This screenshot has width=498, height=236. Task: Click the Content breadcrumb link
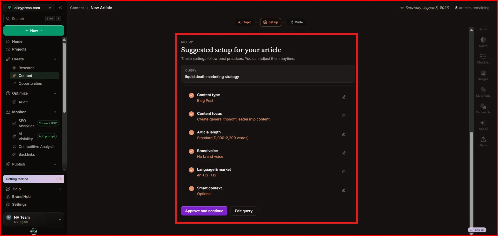tap(77, 8)
